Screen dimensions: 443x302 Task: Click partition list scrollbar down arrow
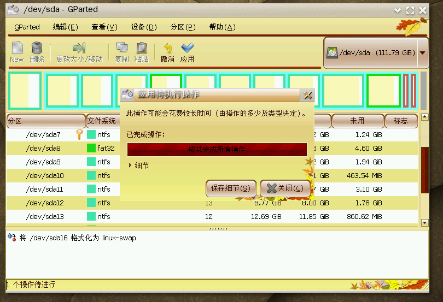click(x=424, y=222)
